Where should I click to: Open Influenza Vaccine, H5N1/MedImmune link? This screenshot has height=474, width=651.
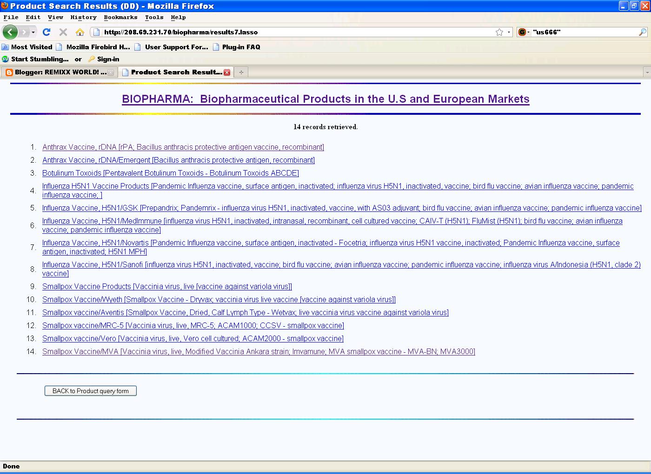click(332, 225)
